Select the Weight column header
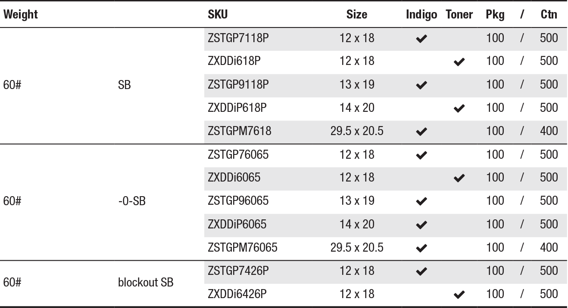This screenshot has width=568, height=308. click(20, 14)
